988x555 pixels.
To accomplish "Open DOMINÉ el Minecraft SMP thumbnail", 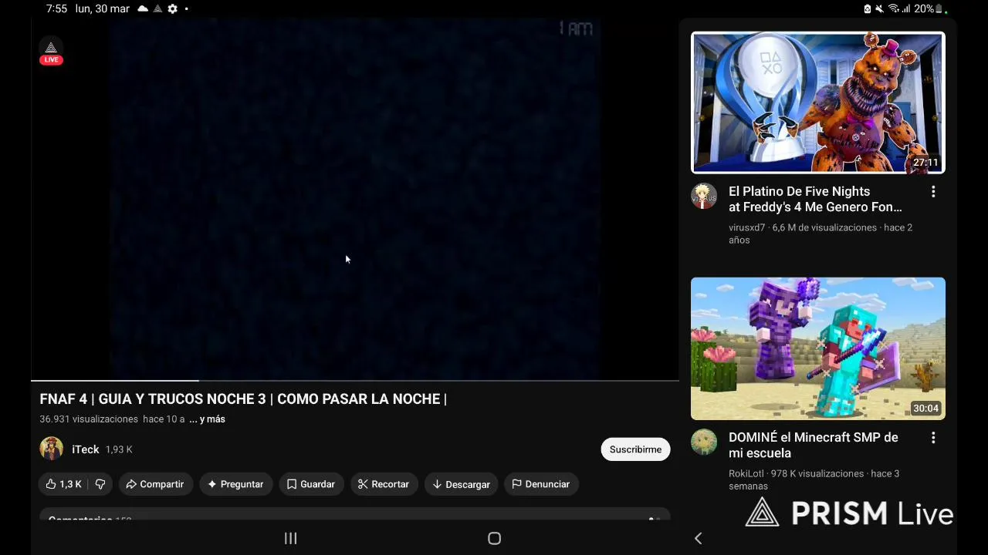I will (818, 348).
